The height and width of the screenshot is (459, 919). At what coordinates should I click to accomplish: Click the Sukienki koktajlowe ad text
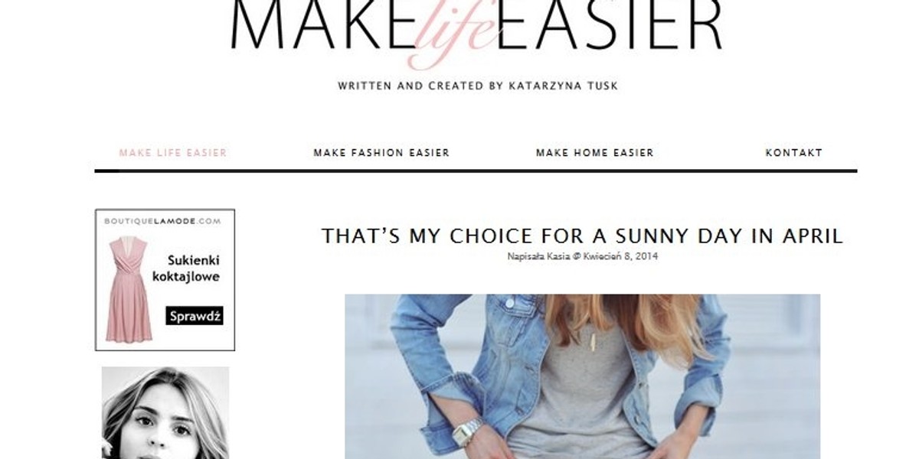pyautogui.click(x=194, y=269)
